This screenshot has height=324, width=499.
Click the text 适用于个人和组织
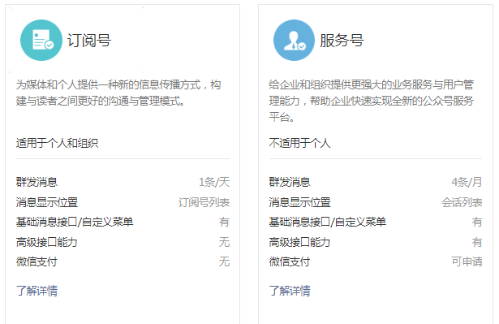58,143
